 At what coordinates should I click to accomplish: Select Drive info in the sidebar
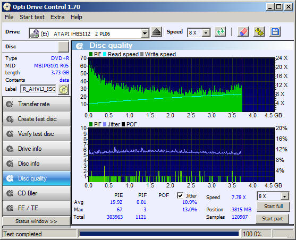coord(37,149)
